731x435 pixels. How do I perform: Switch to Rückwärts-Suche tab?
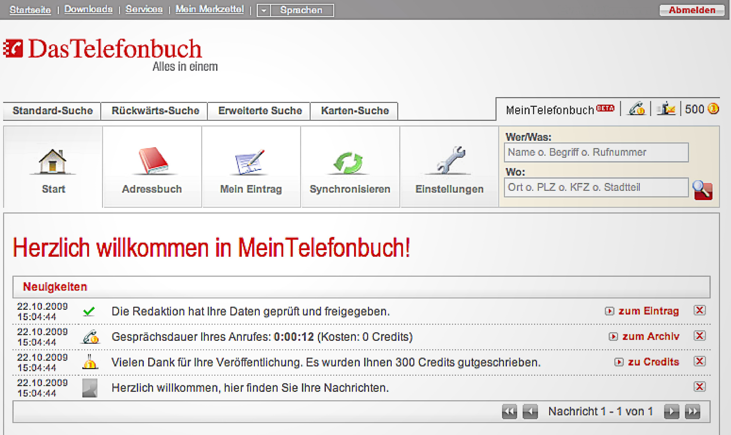pos(155,111)
